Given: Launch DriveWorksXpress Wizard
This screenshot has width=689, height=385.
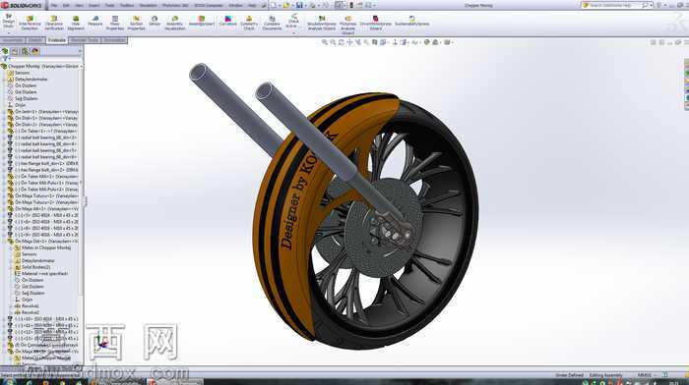Looking at the screenshot, I should [376, 23].
